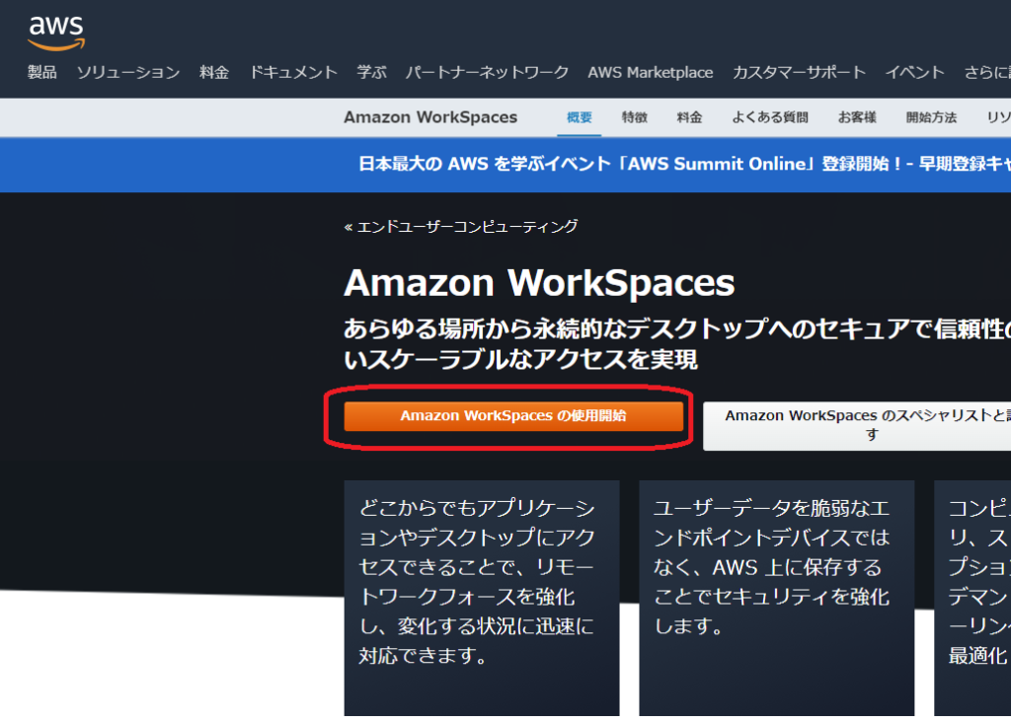Open the 製品 menu in top navigation
Screen dimensions: 1011x721
pos(42,72)
